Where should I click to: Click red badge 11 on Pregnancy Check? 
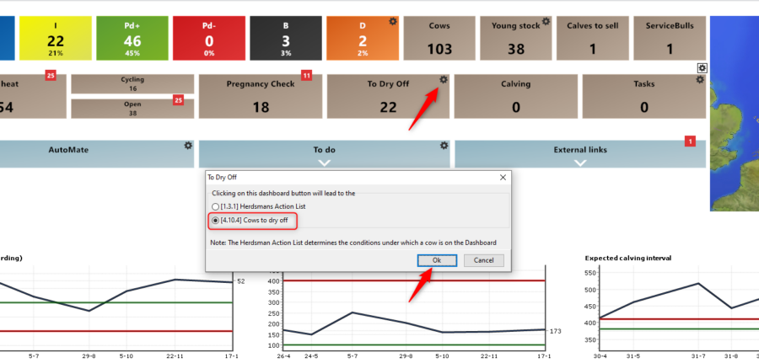306,76
